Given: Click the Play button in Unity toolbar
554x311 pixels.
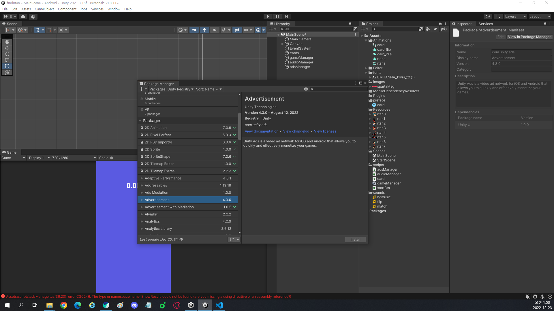Looking at the screenshot, I should [x=268, y=16].
